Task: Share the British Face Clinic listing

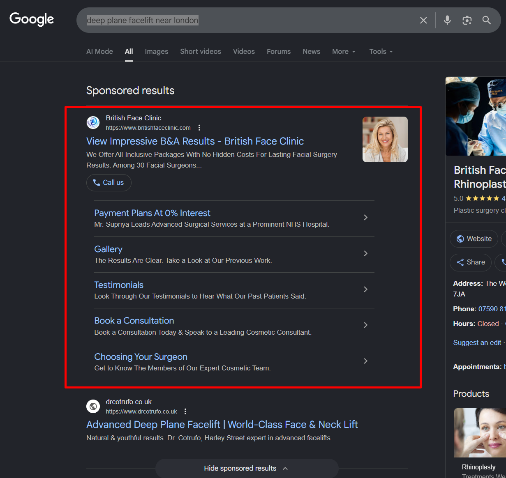Action: (x=471, y=262)
